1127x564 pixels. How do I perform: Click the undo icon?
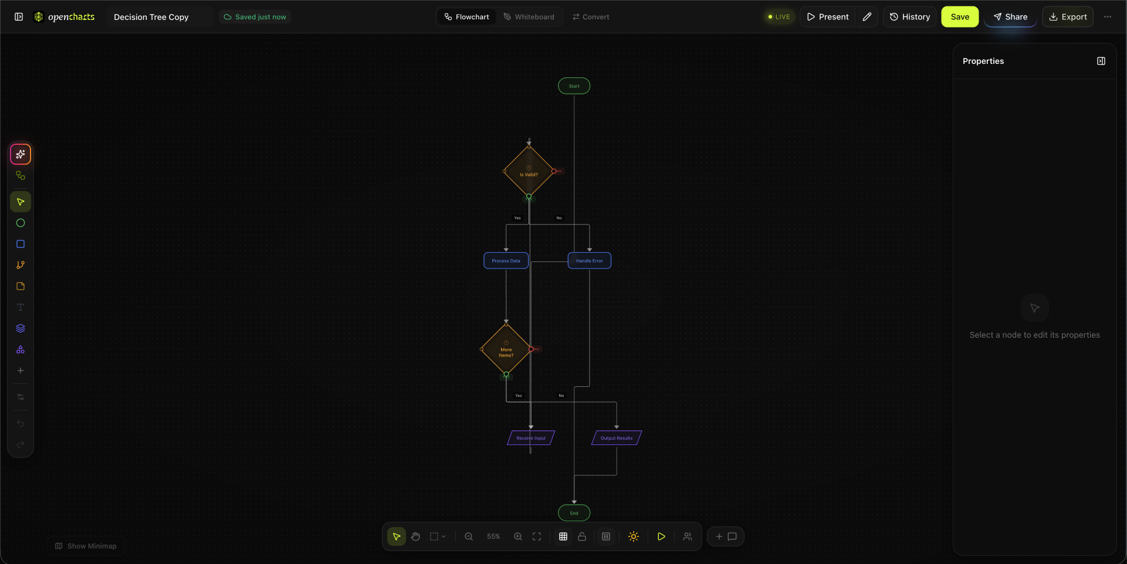(20, 424)
